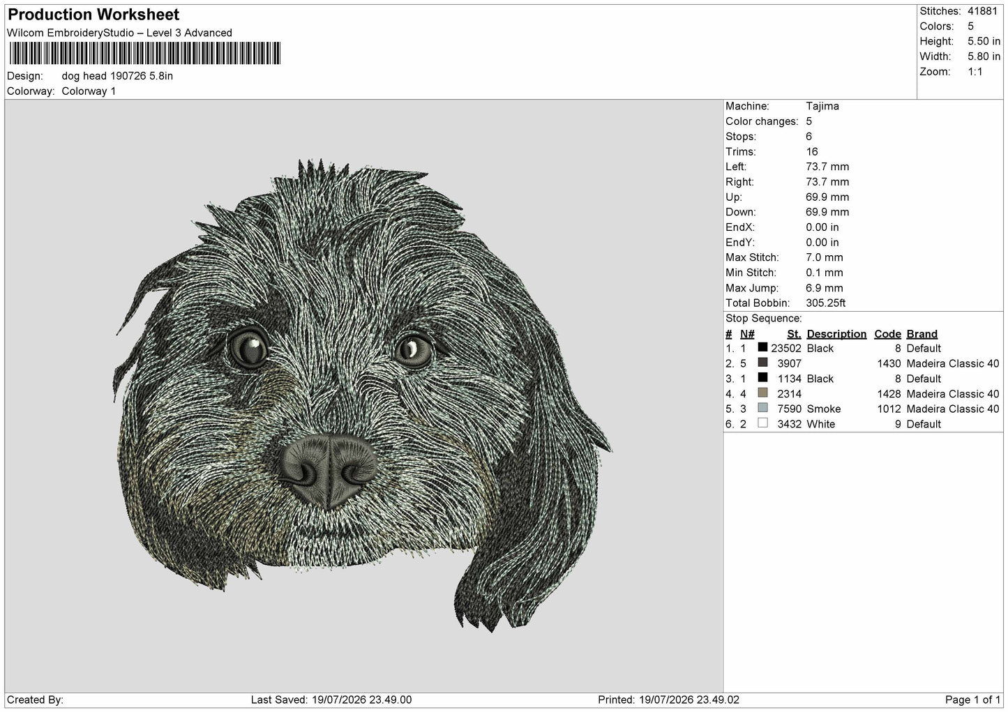The image size is (1008, 712).
Task: Click the stitch count 3907
Action: (790, 363)
